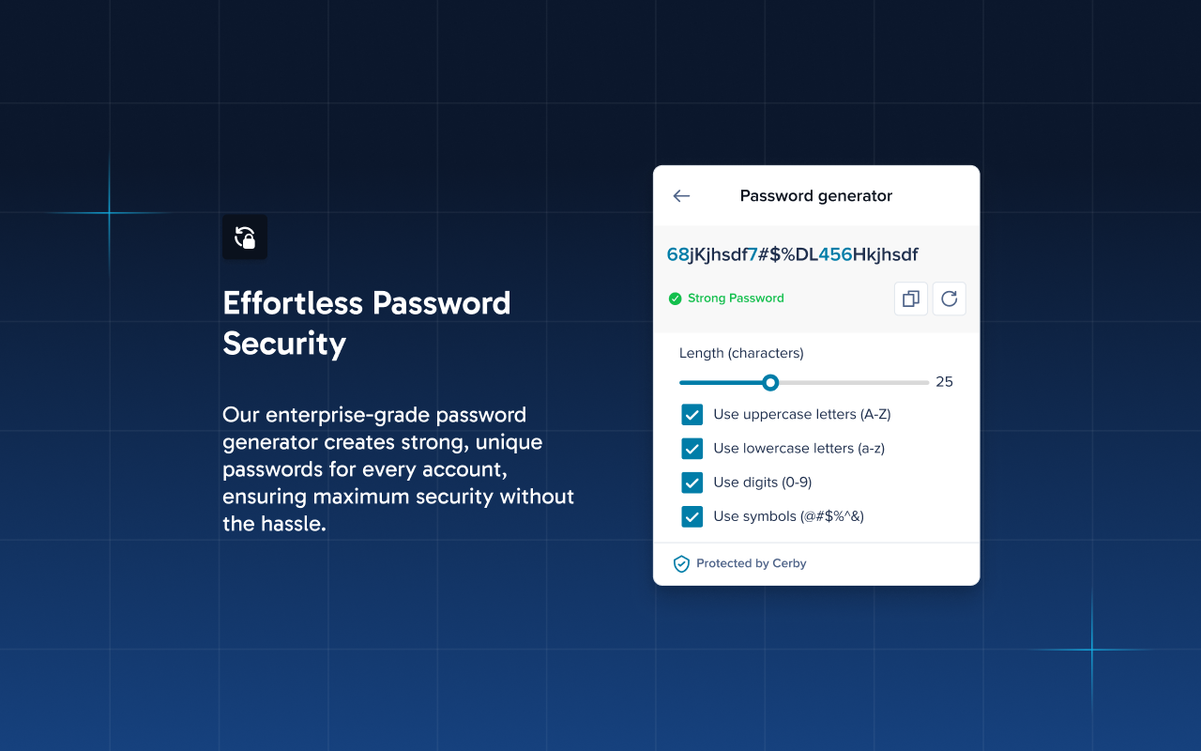Click the Password generator title
This screenshot has height=751, width=1201.
816,196
